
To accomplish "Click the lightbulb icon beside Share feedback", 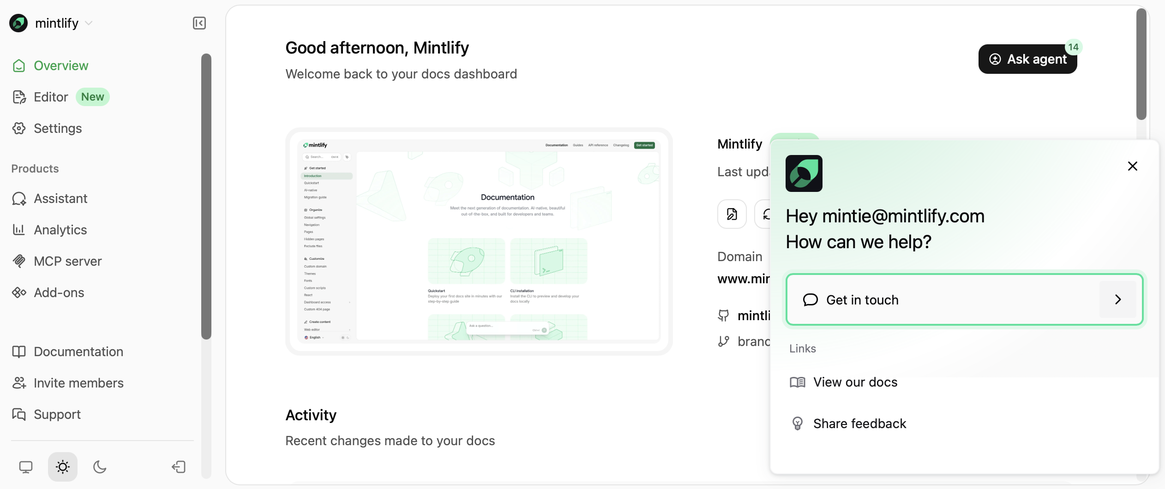I will click(797, 423).
